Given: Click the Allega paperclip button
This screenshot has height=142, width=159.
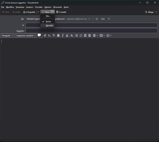Looking at the screenshot, I should coord(149,12).
